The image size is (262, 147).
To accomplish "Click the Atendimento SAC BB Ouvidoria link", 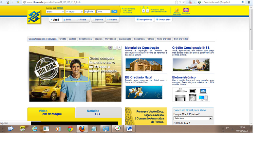I will coord(129,11).
